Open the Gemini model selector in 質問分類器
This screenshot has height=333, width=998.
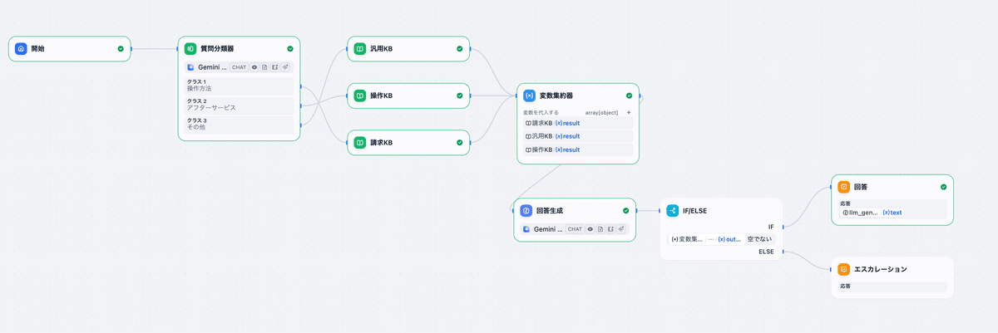206,67
